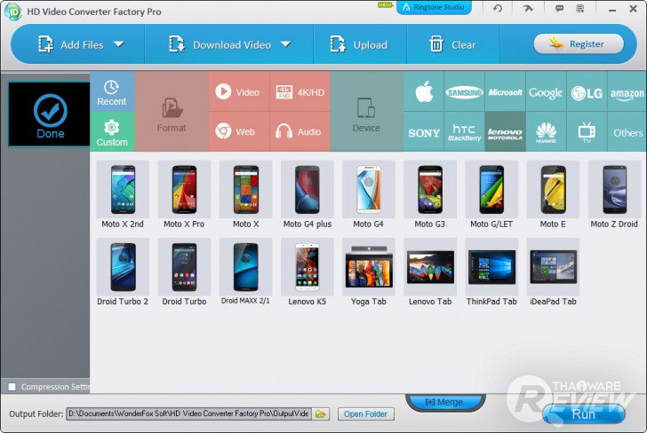Click the Open Folder button
This screenshot has height=433, width=647.
365,413
